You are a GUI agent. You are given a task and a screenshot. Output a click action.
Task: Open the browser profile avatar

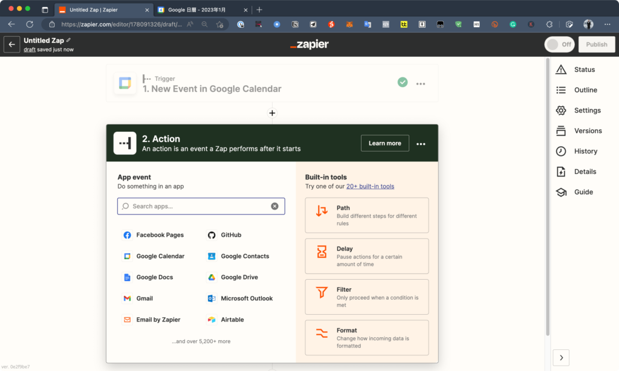[588, 24]
